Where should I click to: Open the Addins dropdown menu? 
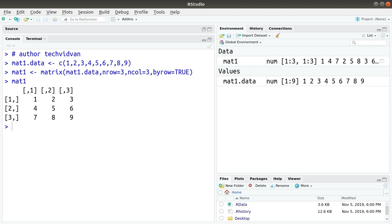point(129,19)
